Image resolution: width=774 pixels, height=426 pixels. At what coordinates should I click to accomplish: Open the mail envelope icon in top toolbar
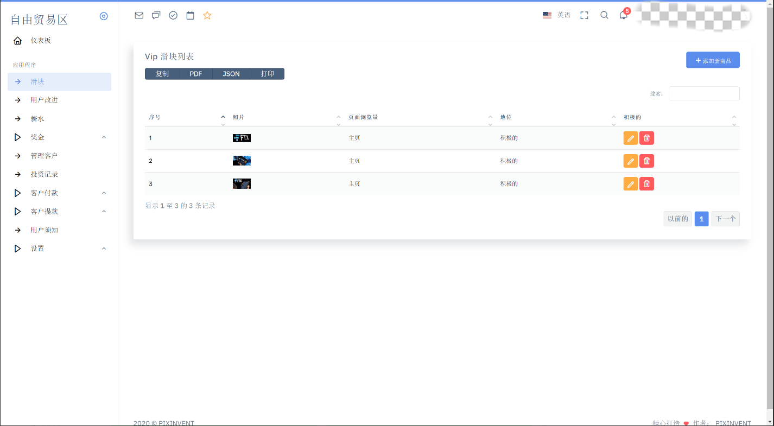coord(139,15)
